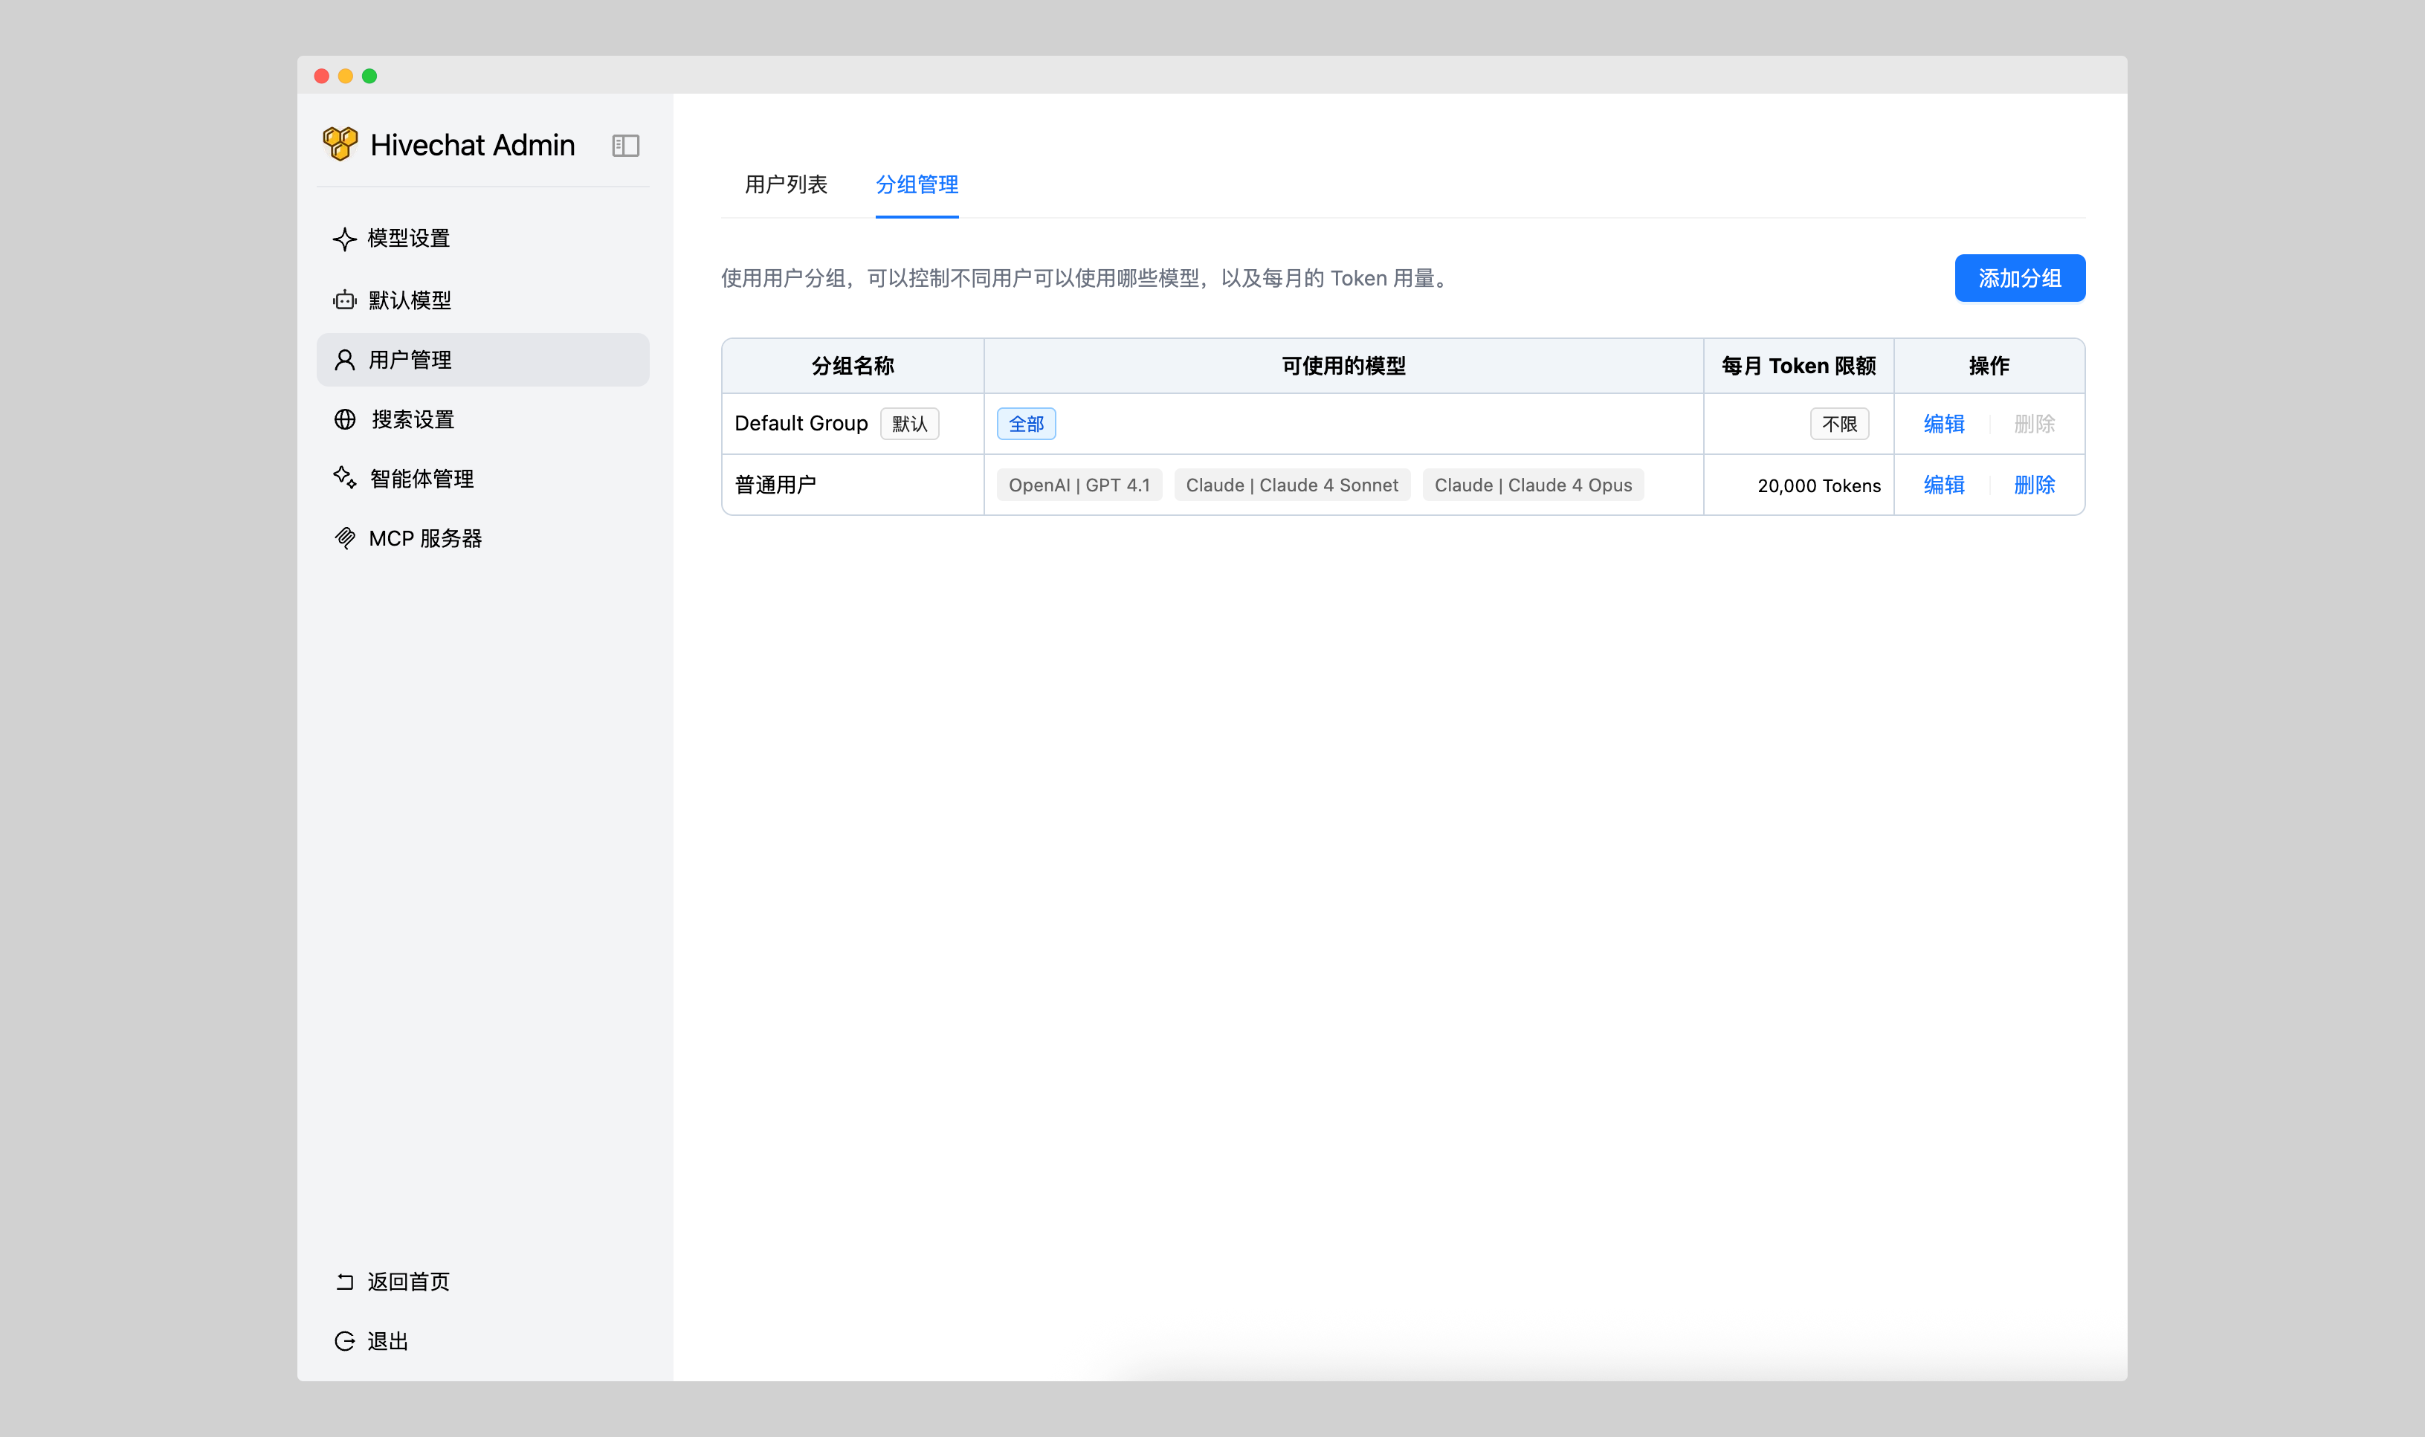
Task: Close the window with red button
Action: (321, 76)
